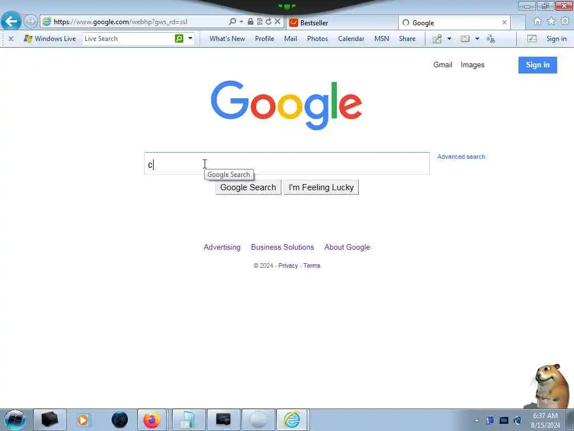This screenshot has width=574, height=431.
Task: Open the Windows Start menu orb
Action: pyautogui.click(x=15, y=420)
